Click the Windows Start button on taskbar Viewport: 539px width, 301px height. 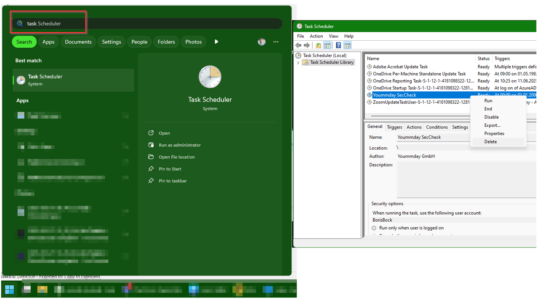tap(9, 289)
